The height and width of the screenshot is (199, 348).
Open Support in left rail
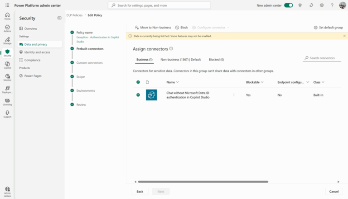[x=7, y=114]
